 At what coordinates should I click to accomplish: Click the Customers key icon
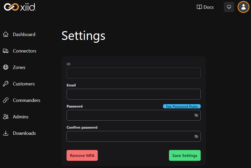(x=6, y=84)
